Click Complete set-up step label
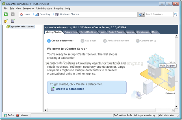Image resolution: width=182 pixels, height=120 pixels. click(148, 40)
